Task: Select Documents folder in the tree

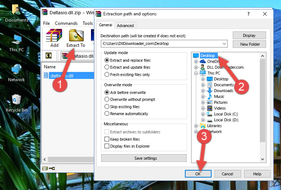Action: pyautogui.click(x=224, y=85)
